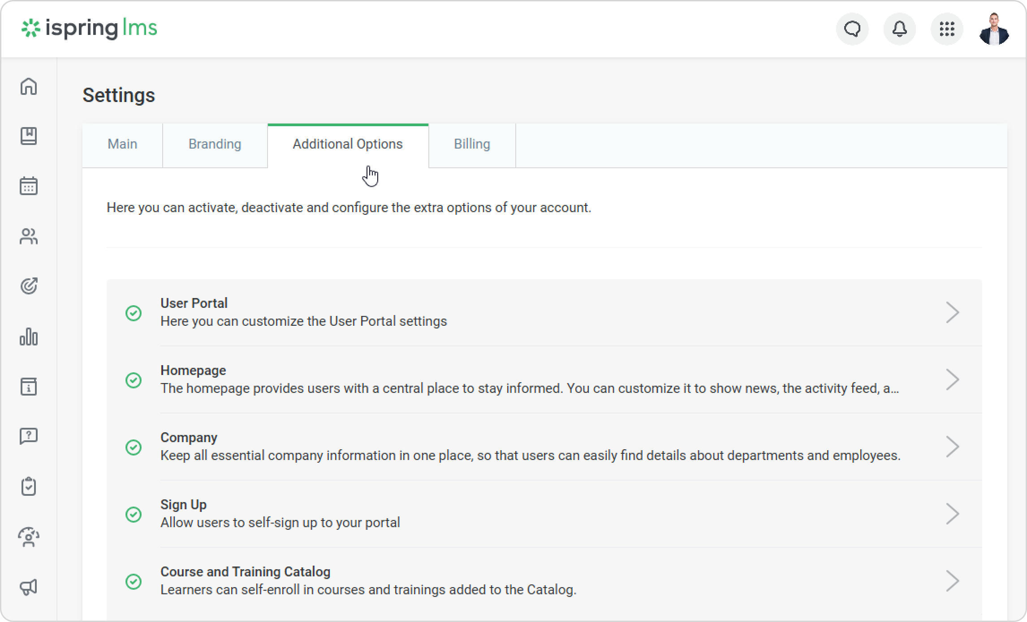The width and height of the screenshot is (1027, 622).
Task: Click the bar chart reports icon
Action: [29, 337]
